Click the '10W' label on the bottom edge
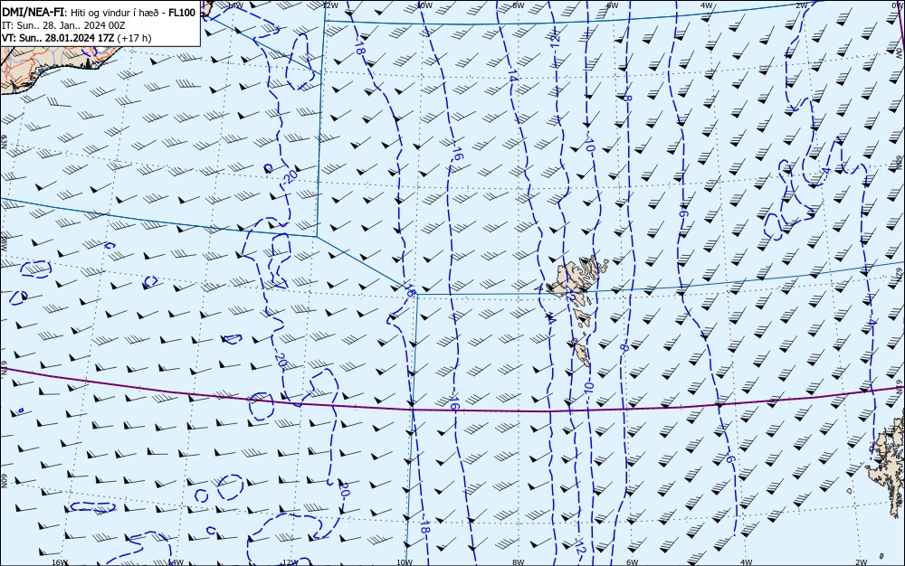905x566 pixels. [x=405, y=562]
